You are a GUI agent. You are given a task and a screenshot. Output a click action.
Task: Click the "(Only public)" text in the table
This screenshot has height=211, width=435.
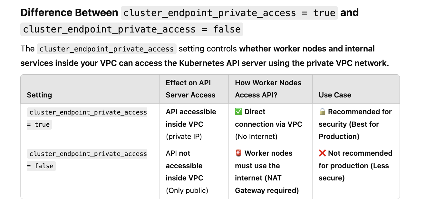pos(187,190)
